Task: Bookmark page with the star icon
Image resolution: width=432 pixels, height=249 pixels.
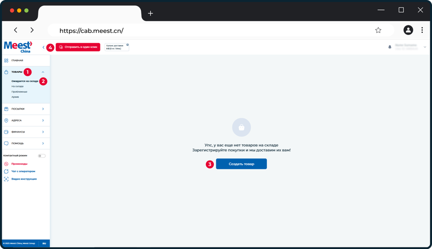Action: coord(378,30)
